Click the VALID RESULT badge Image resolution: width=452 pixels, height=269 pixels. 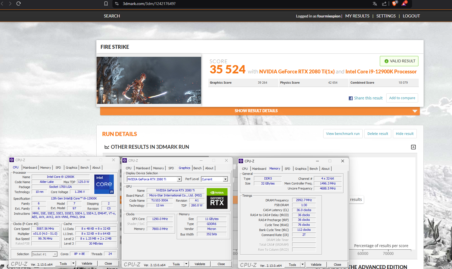tap(399, 61)
